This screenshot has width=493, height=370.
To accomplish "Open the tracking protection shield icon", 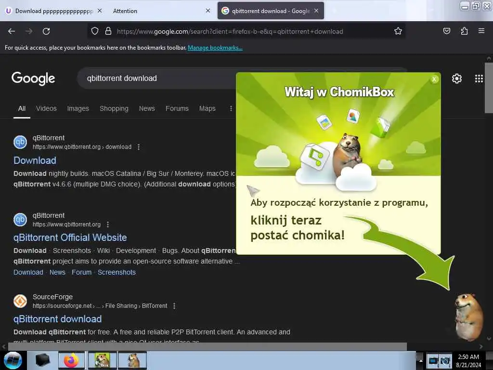I will pyautogui.click(x=95, y=31).
